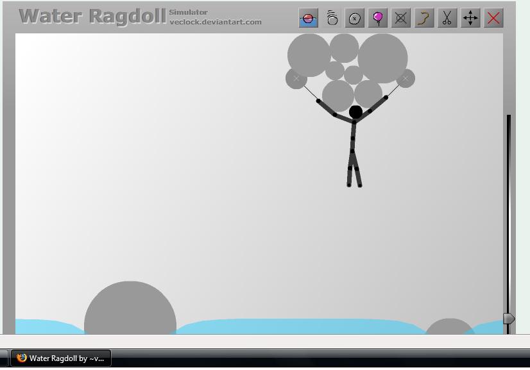Click the small gray ball near the slider
Viewport: 530px width, 370px height.
click(x=449, y=326)
